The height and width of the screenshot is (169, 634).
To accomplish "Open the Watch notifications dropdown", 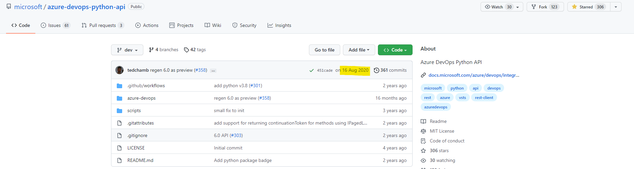I will pos(501,7).
